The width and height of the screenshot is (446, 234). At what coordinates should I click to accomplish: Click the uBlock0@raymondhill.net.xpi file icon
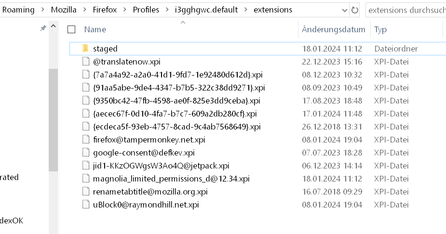pos(85,205)
